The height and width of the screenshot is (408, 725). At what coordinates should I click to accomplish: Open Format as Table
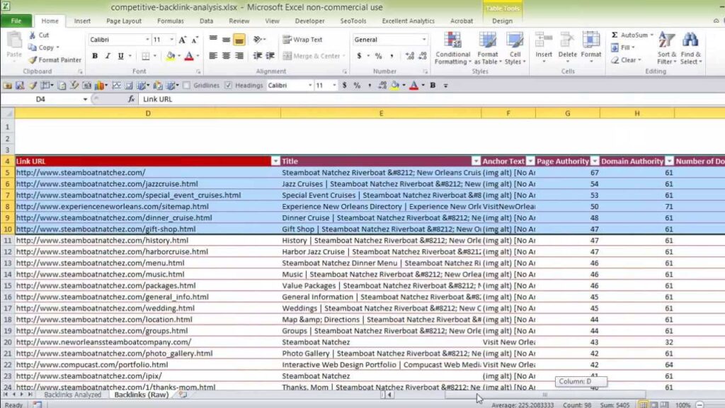pos(487,48)
